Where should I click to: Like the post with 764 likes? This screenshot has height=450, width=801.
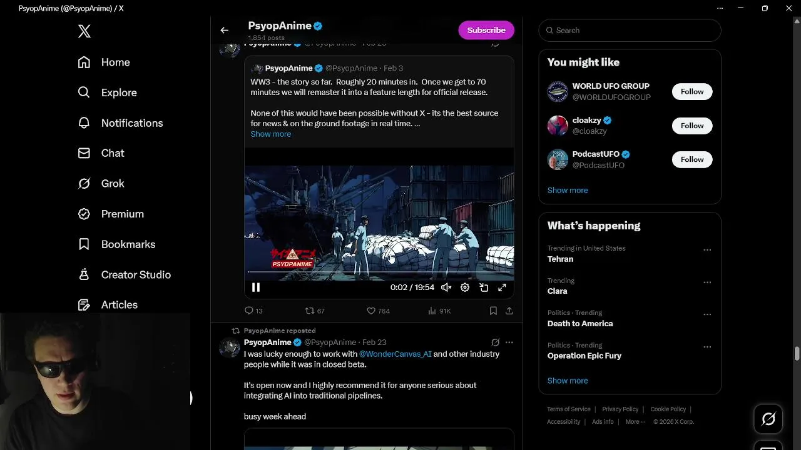coord(378,311)
